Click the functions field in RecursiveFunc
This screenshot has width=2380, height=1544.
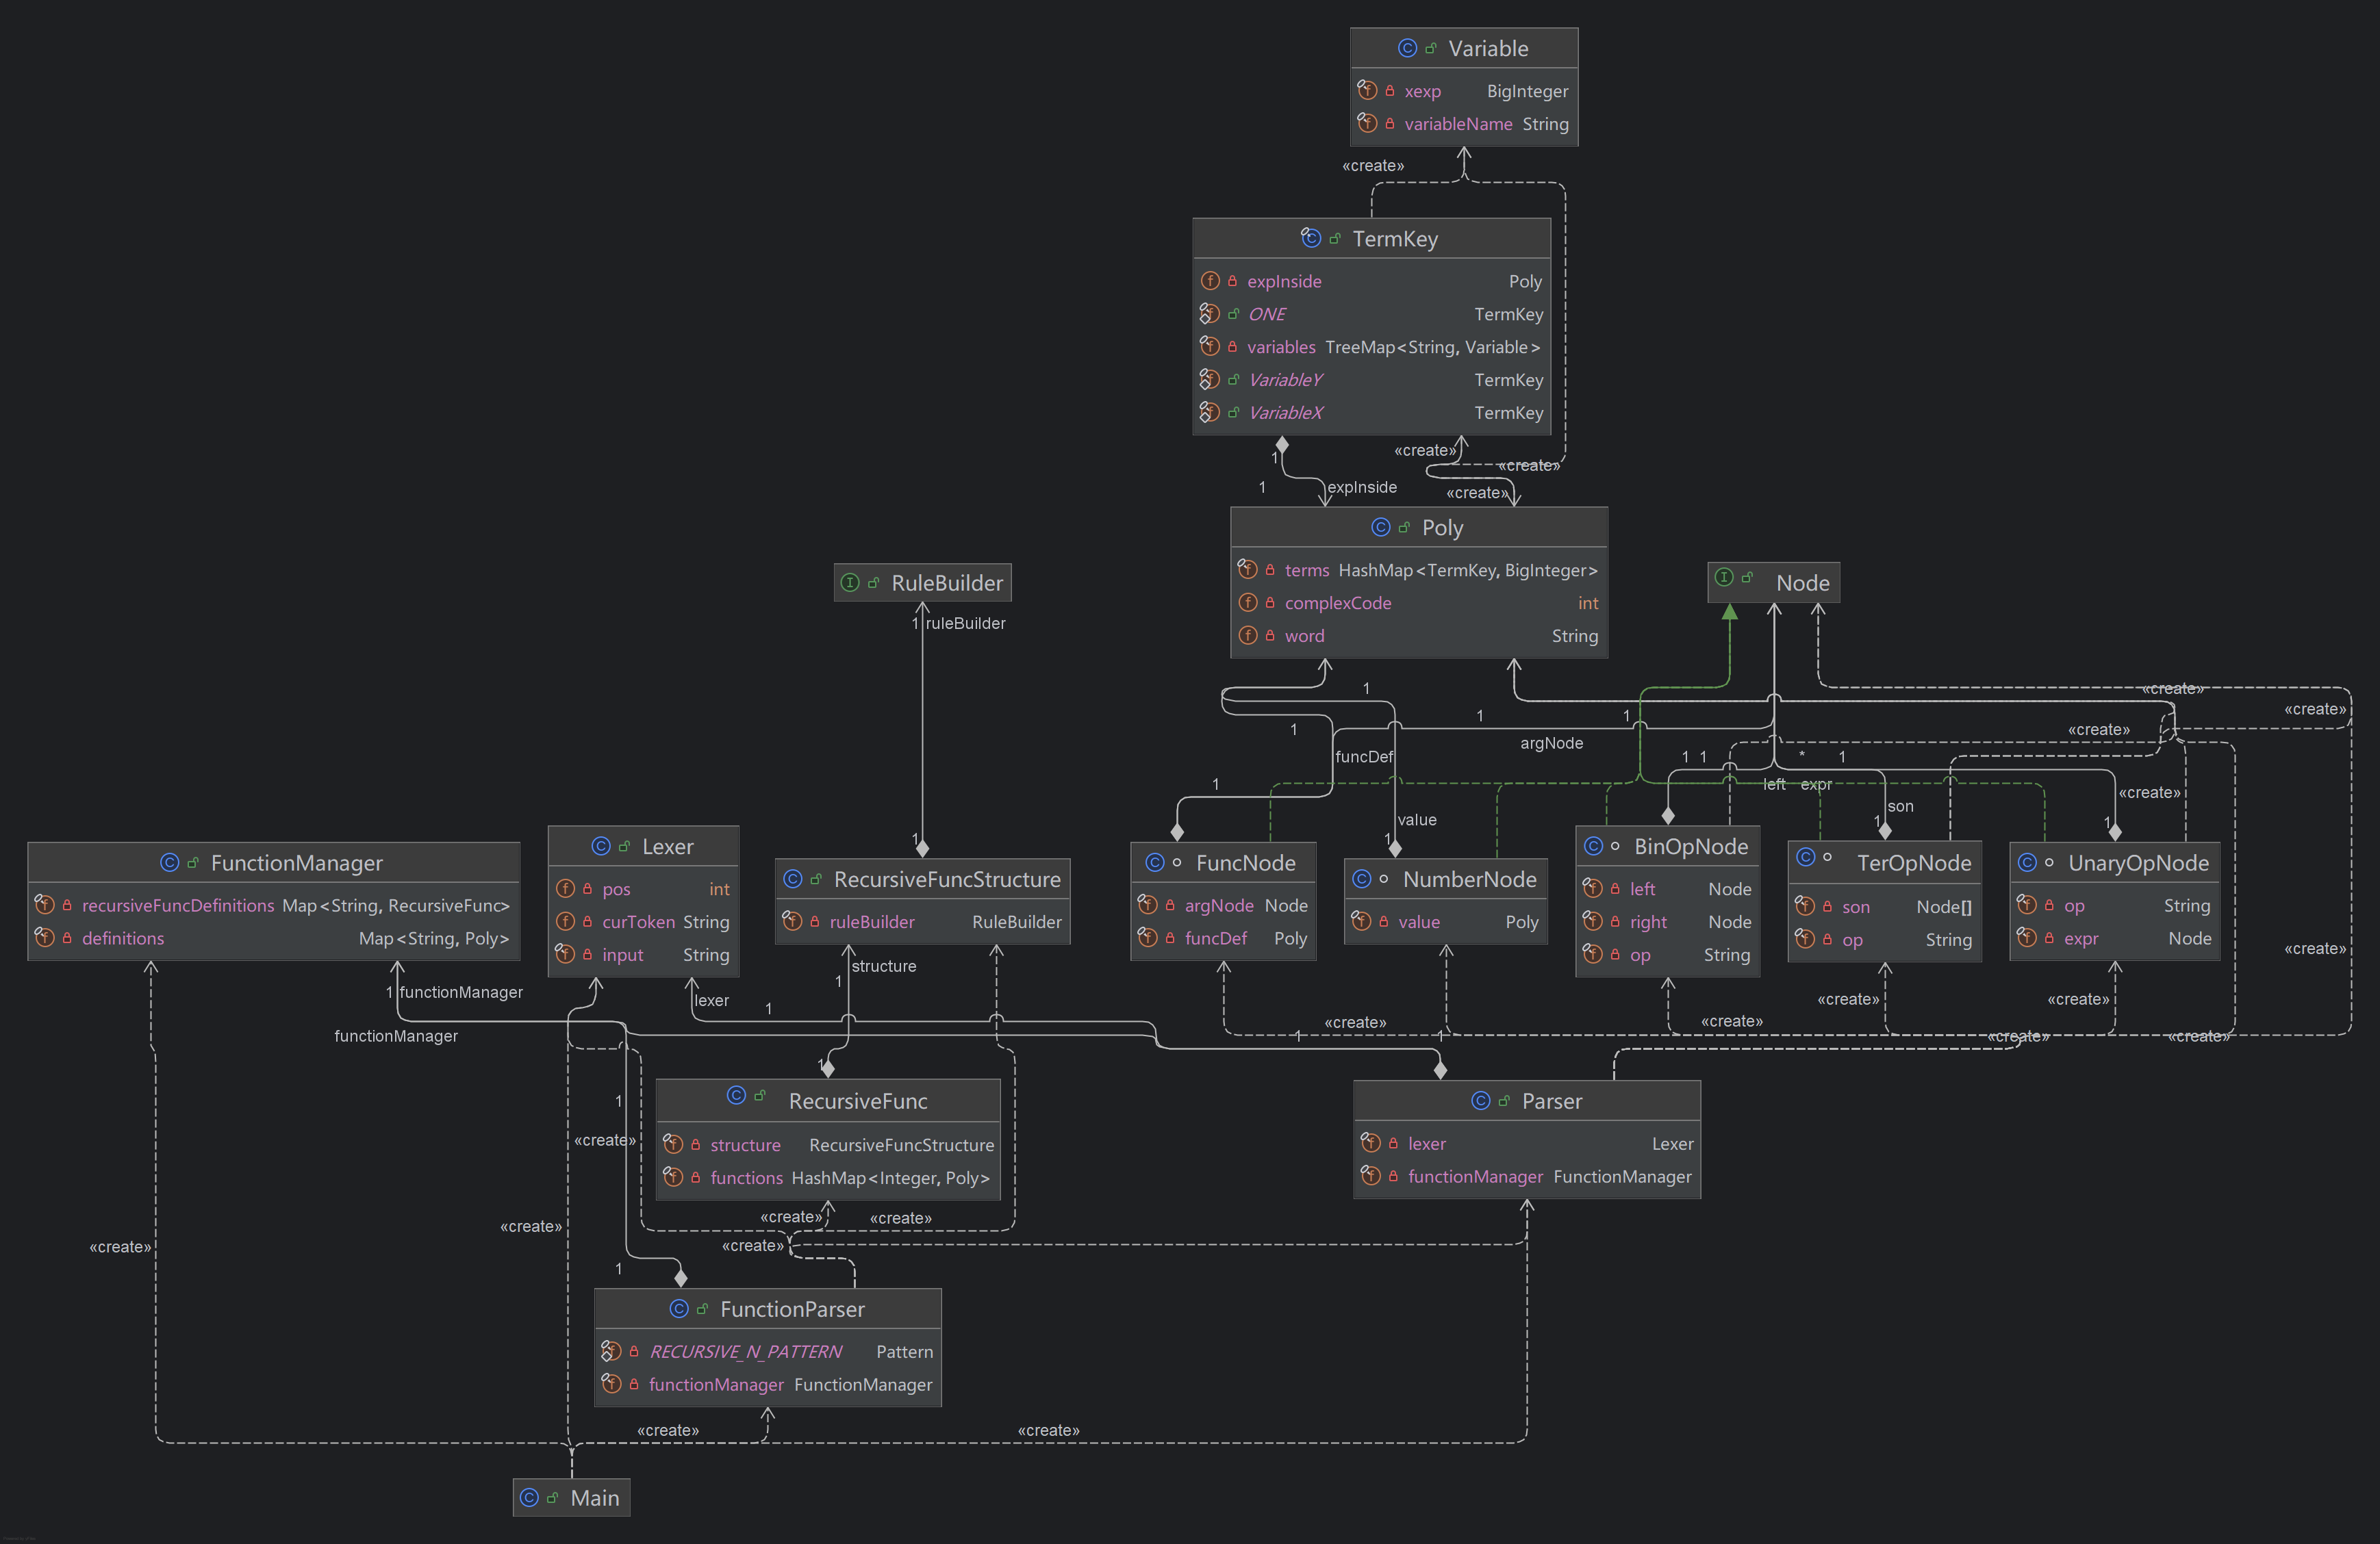click(746, 1177)
